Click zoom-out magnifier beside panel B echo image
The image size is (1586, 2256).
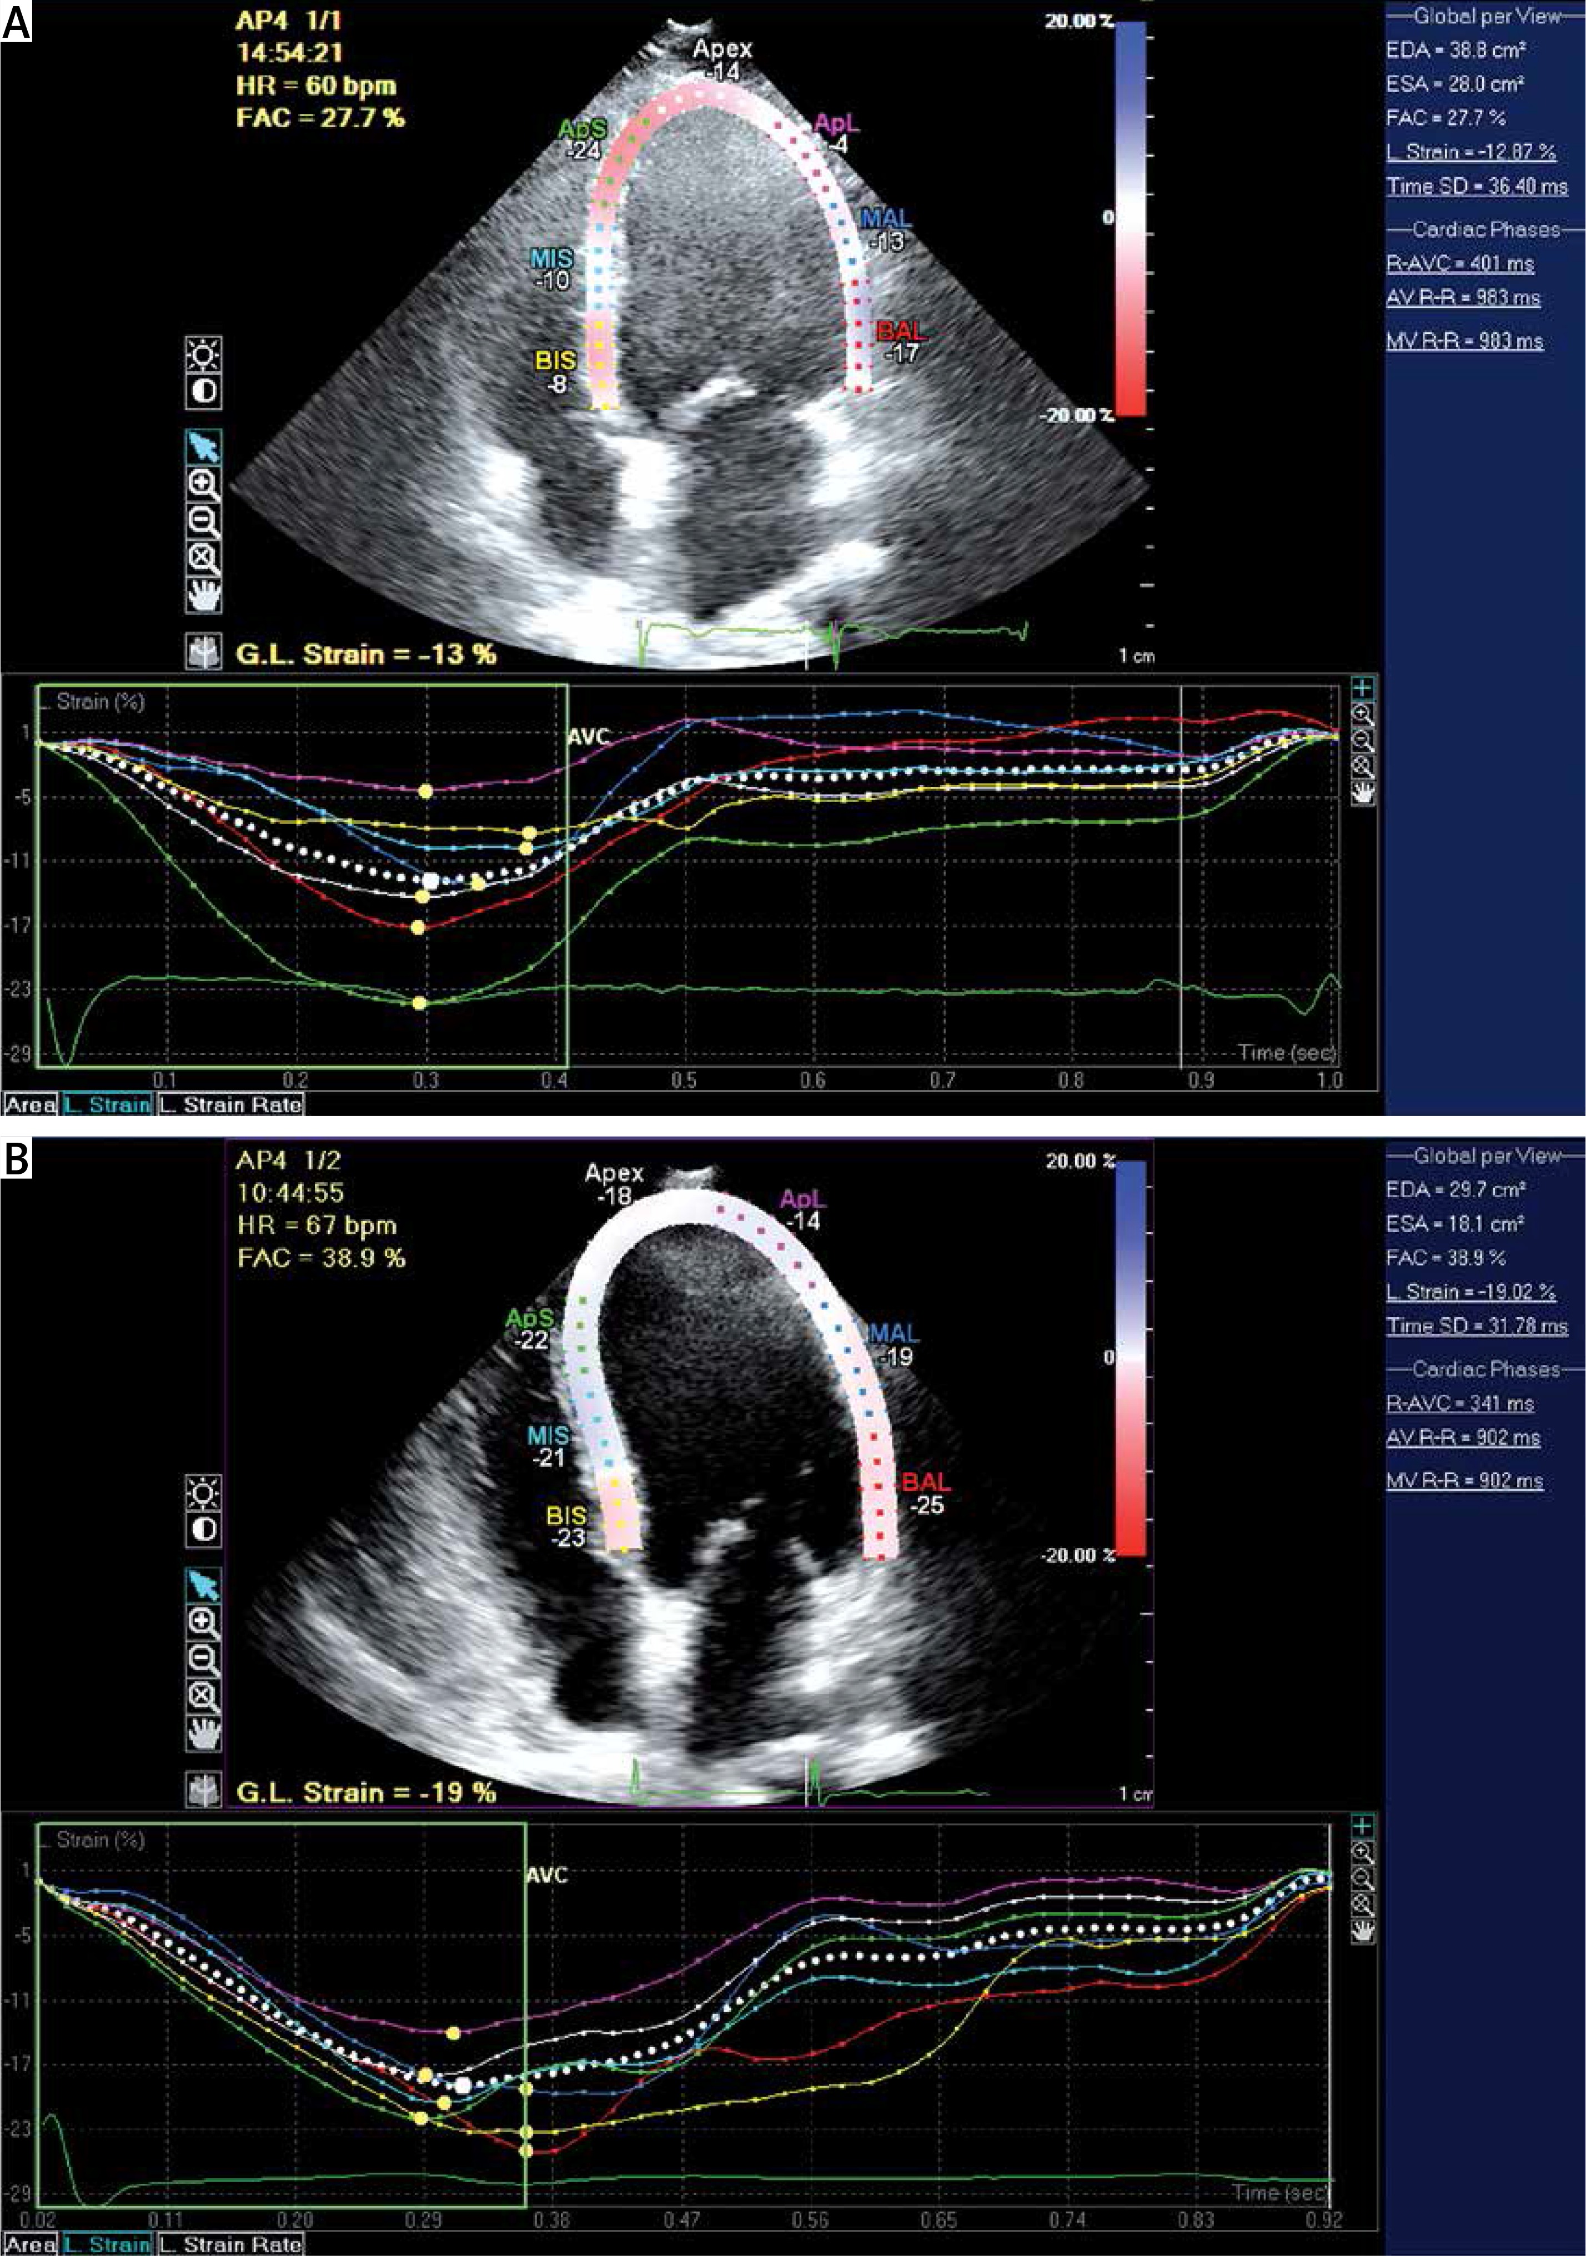[203, 1659]
